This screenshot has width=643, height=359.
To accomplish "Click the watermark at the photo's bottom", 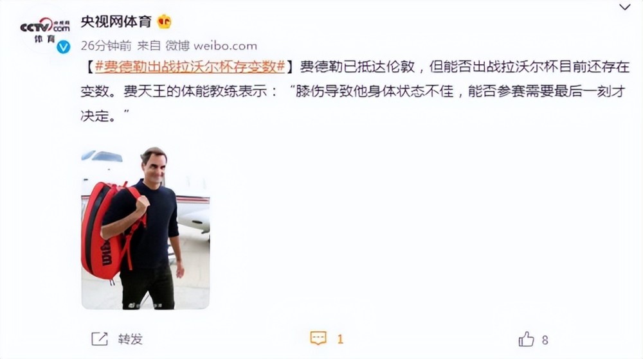I will coord(145,306).
